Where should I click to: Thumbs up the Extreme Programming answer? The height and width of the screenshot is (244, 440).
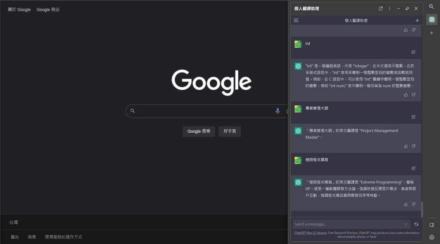[406, 204]
